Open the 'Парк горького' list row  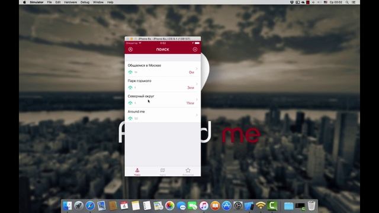(163, 84)
